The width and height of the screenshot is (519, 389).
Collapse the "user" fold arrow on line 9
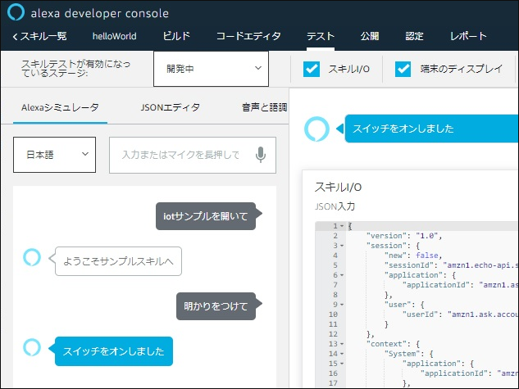tap(342, 305)
